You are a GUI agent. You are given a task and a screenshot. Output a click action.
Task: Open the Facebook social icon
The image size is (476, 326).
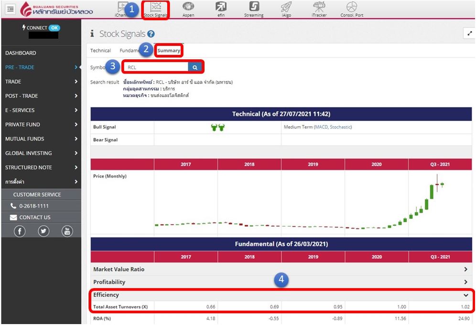coord(20,231)
